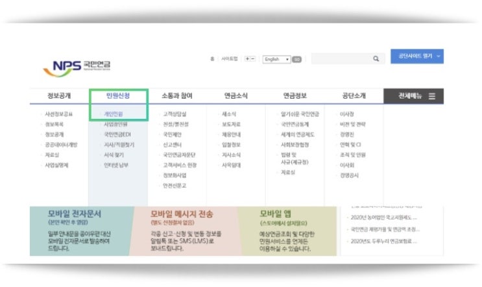Screen dimensions: 482x287
Task: Open the 2020년도 두루누리 연금보험료 notice
Action: [x=383, y=241]
